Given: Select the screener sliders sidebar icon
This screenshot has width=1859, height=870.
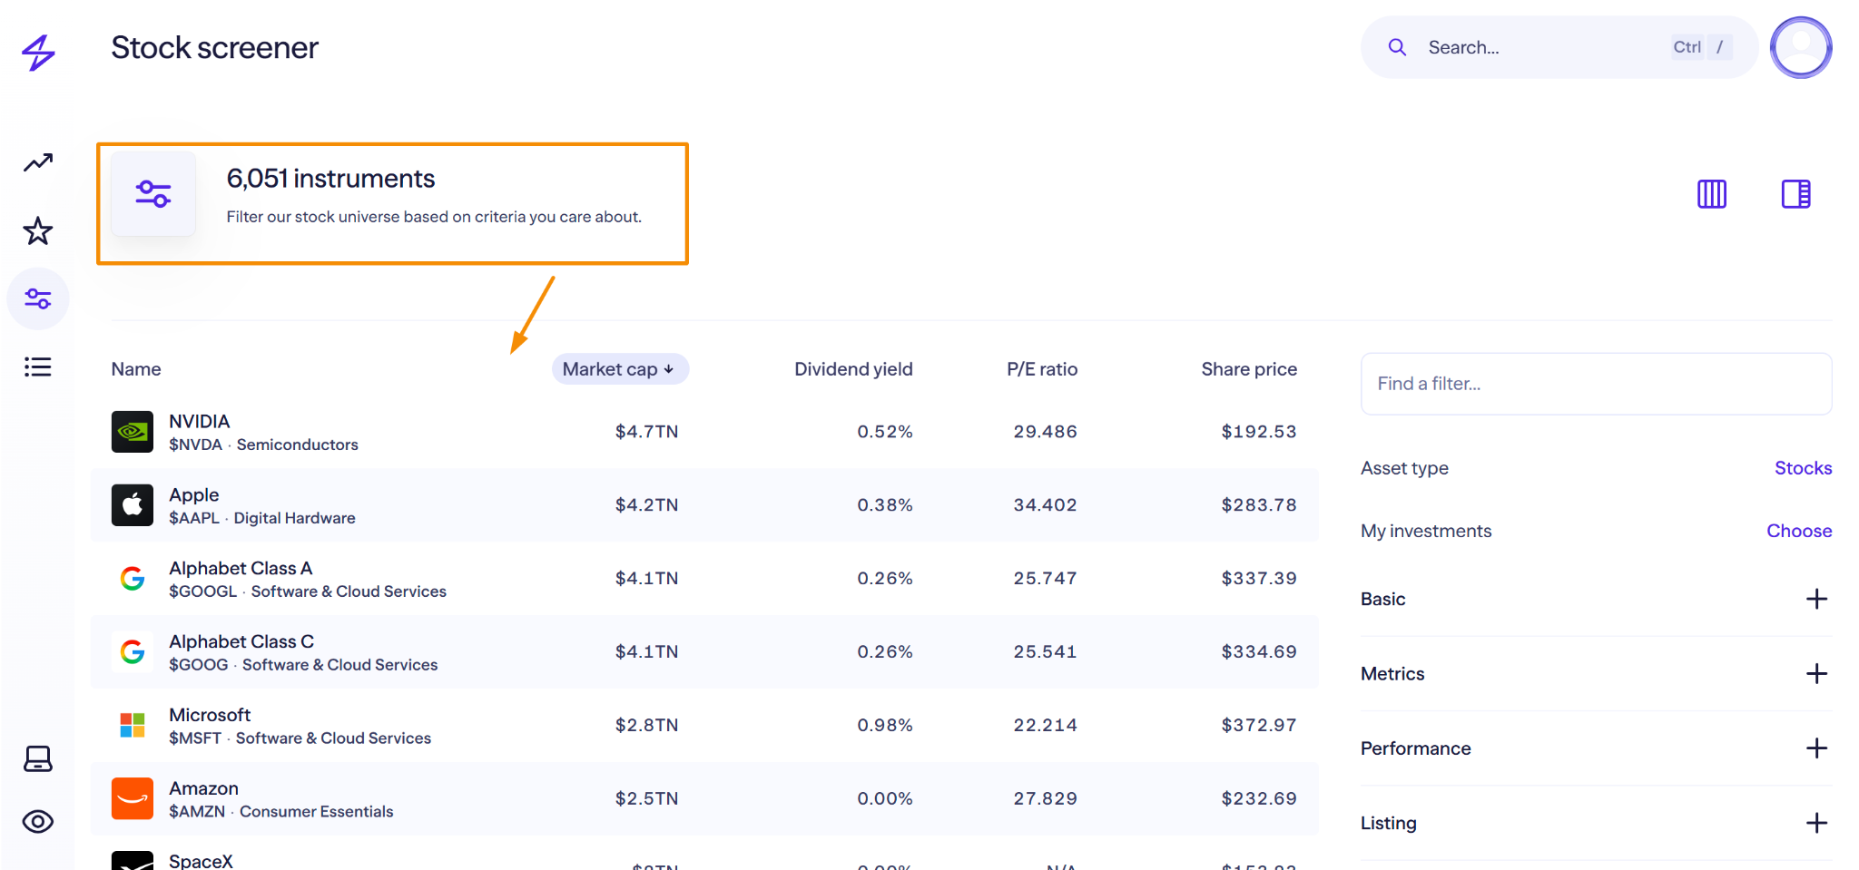Looking at the screenshot, I should click(x=38, y=298).
